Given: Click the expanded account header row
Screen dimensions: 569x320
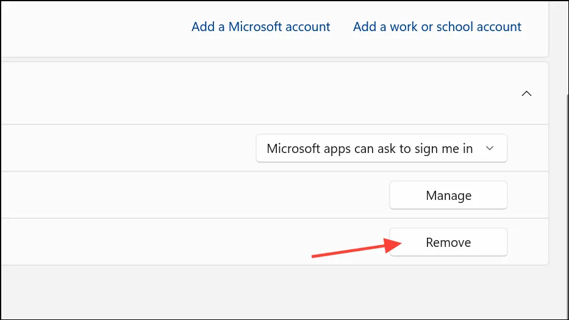Looking at the screenshot, I should [x=274, y=93].
